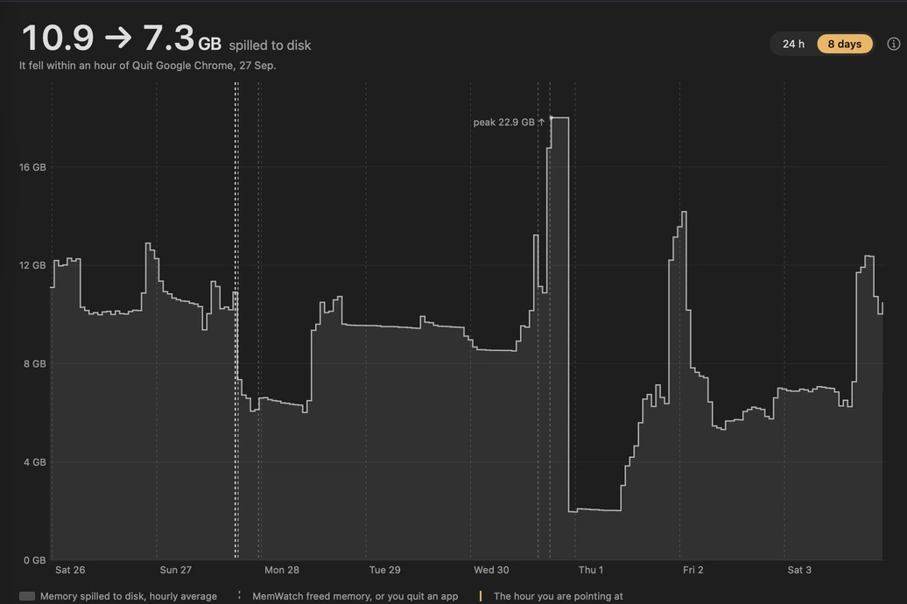Click the 0 GB axis label
The height and width of the screenshot is (604, 907).
pyautogui.click(x=35, y=560)
